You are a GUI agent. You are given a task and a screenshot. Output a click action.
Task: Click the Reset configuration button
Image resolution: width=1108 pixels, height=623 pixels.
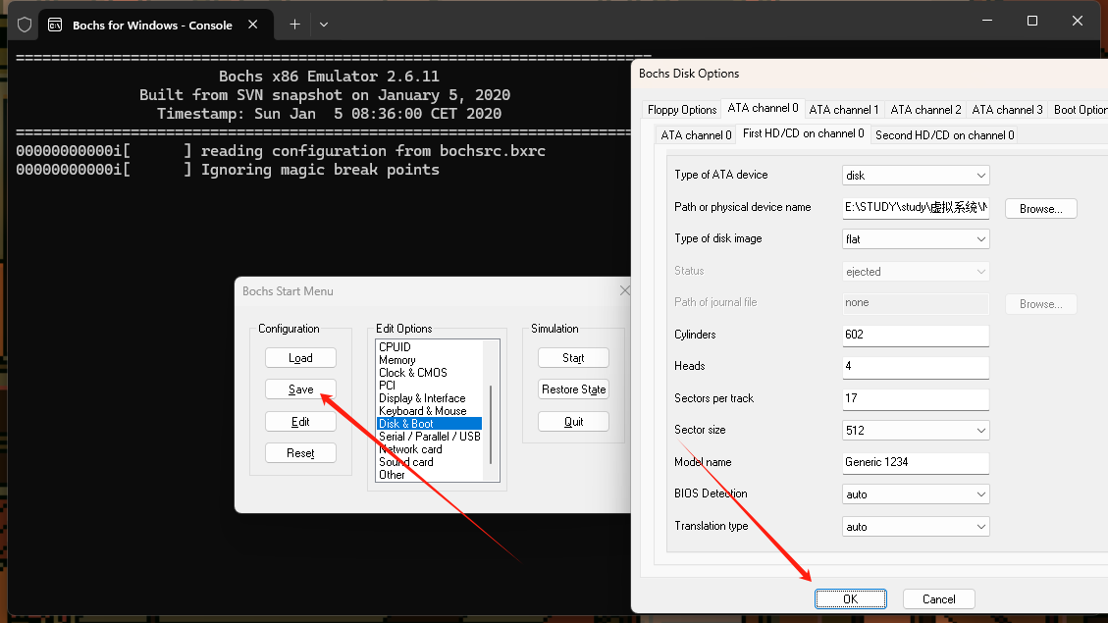pyautogui.click(x=300, y=453)
